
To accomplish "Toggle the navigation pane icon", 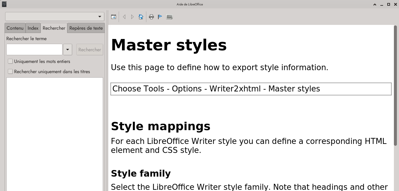I will (x=114, y=17).
